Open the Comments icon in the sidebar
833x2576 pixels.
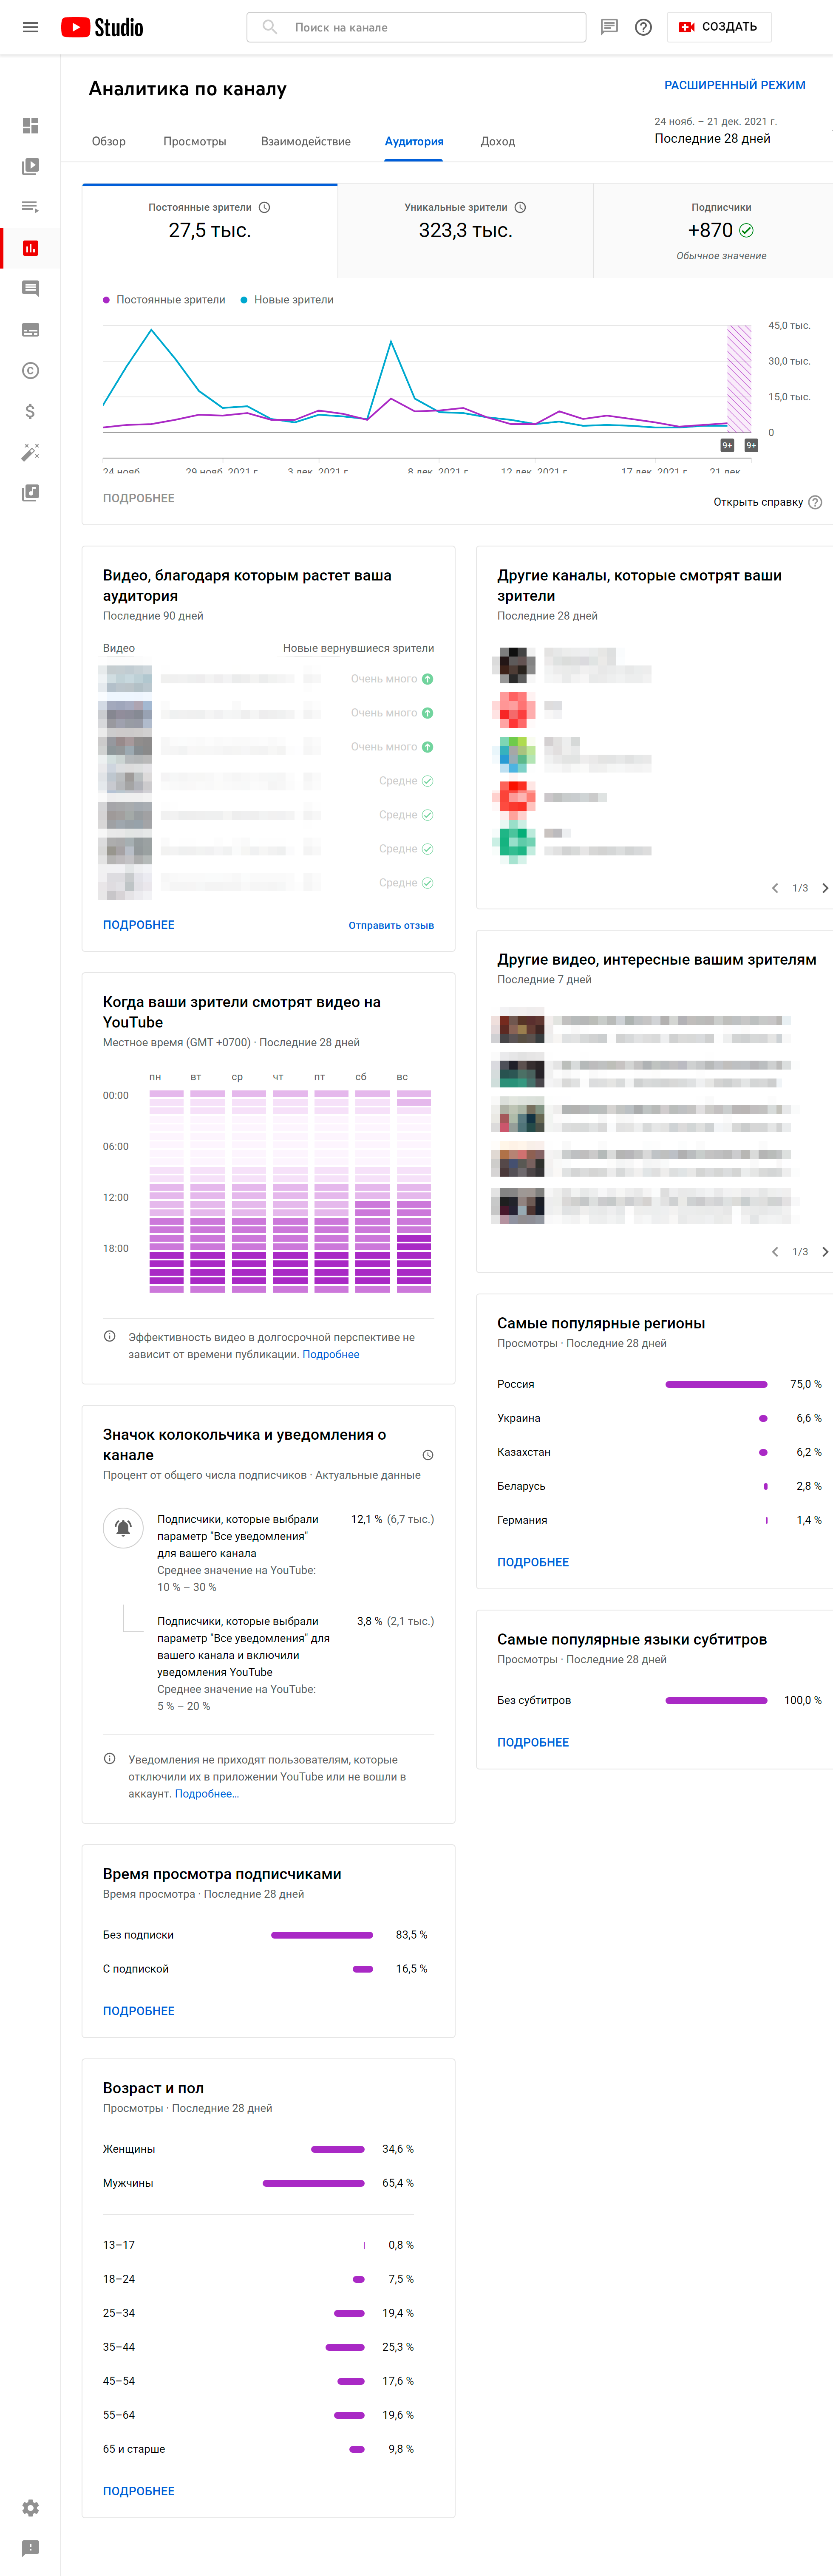click(30, 288)
